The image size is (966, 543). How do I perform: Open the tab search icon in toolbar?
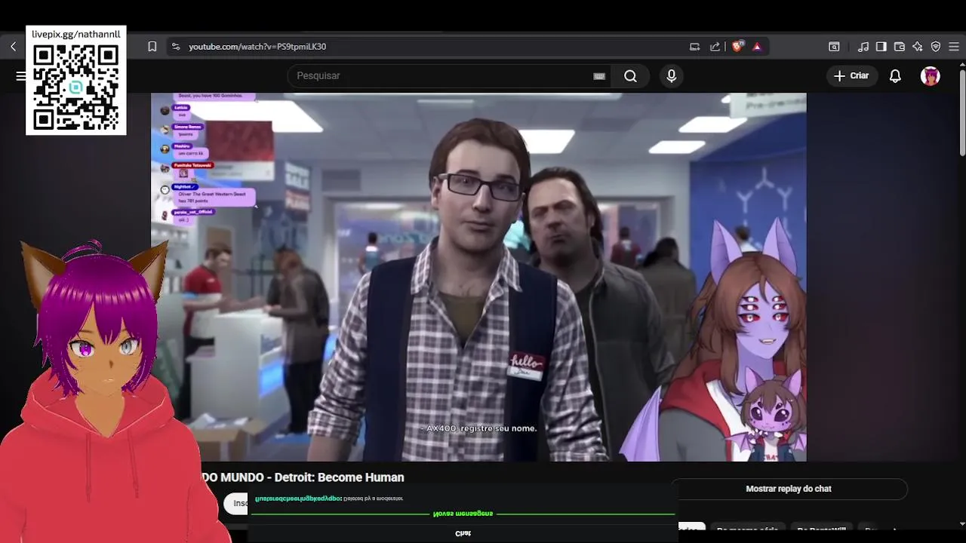[834, 47]
